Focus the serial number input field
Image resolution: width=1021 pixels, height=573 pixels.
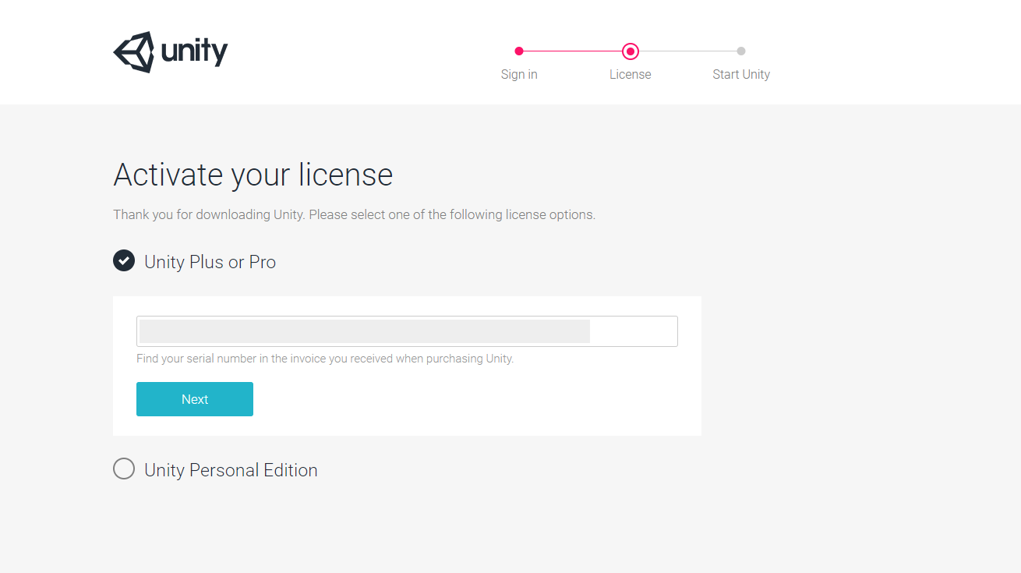[407, 331]
